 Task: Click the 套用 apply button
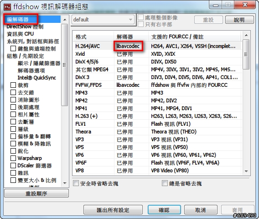[x=238, y=210]
